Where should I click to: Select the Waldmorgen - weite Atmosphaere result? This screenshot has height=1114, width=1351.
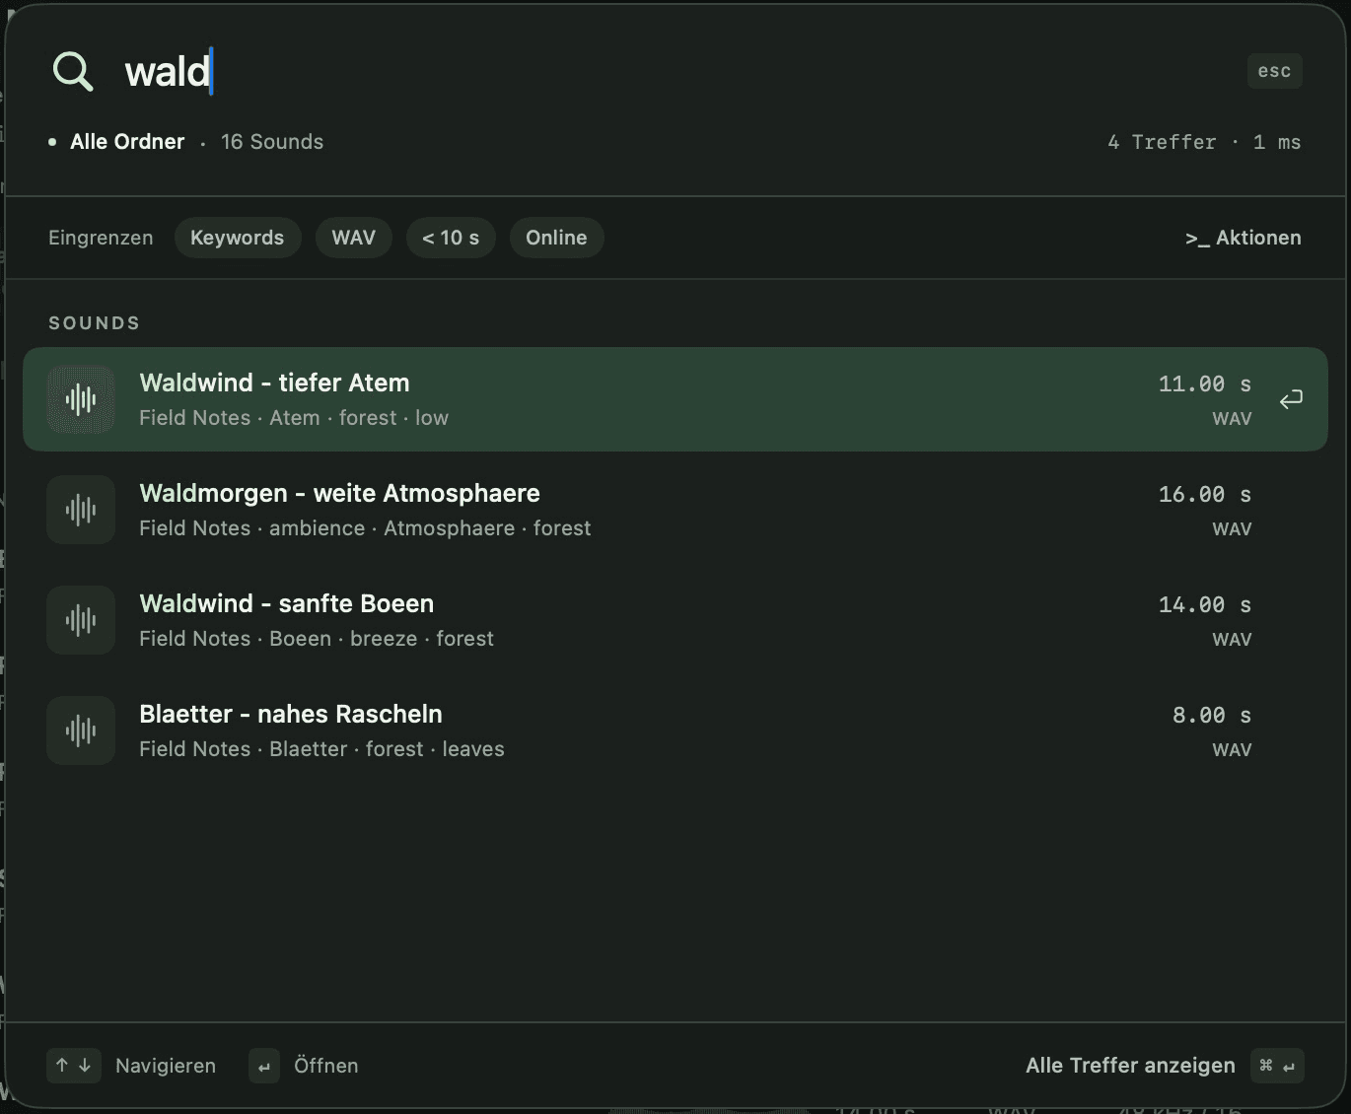tap(675, 510)
